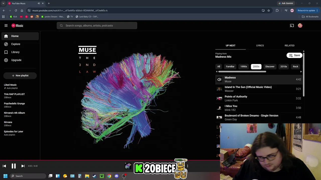Screen dimensions: 321x180
Task: Switch to the UP NEXT tab
Action: 230,45
